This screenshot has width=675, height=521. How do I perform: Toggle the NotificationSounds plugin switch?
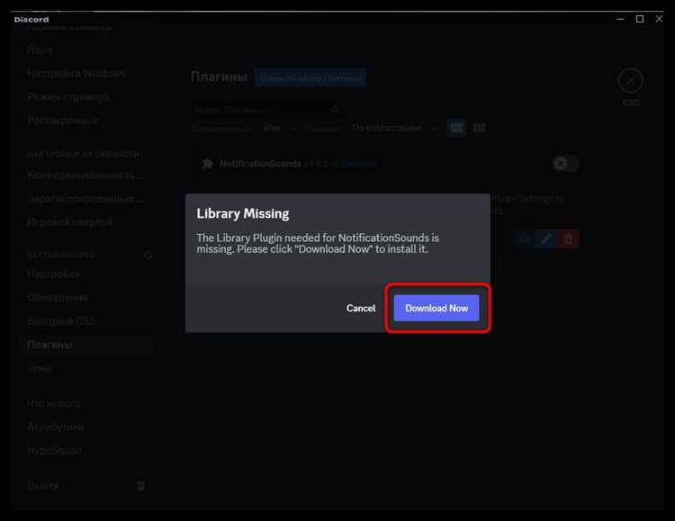[565, 164]
